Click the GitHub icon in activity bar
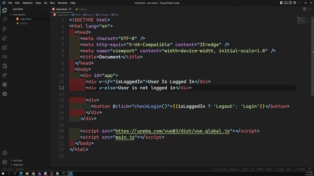 (4, 85)
